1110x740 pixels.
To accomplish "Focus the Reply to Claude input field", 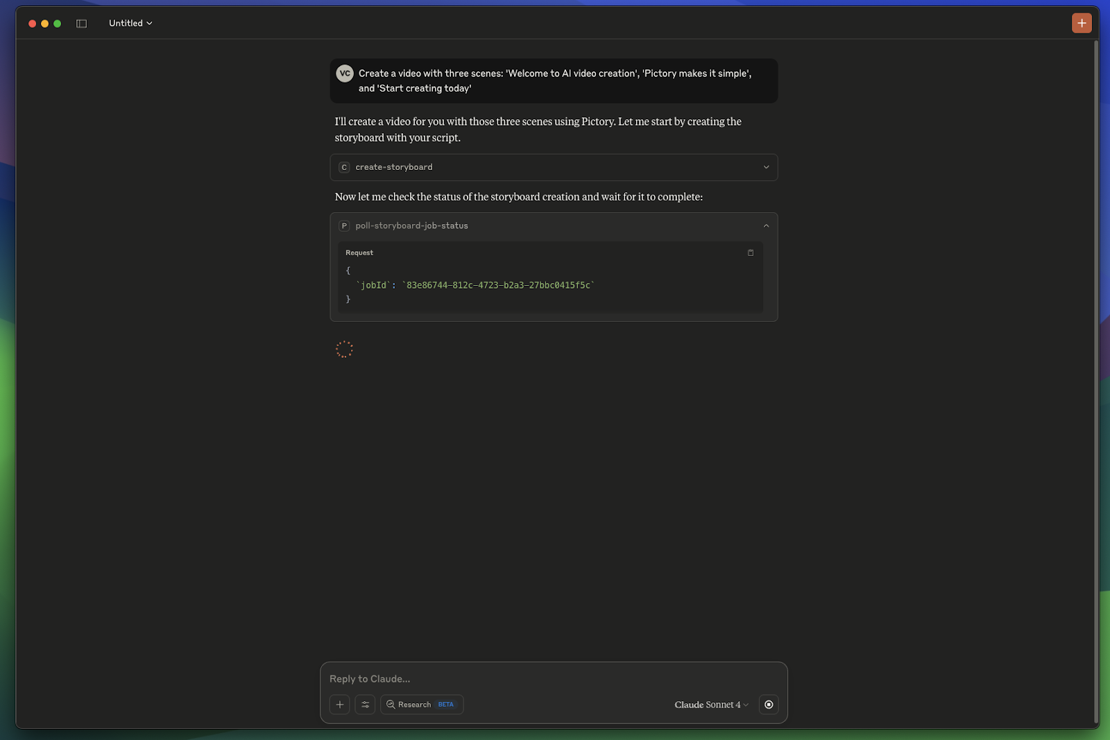I will click(554, 679).
